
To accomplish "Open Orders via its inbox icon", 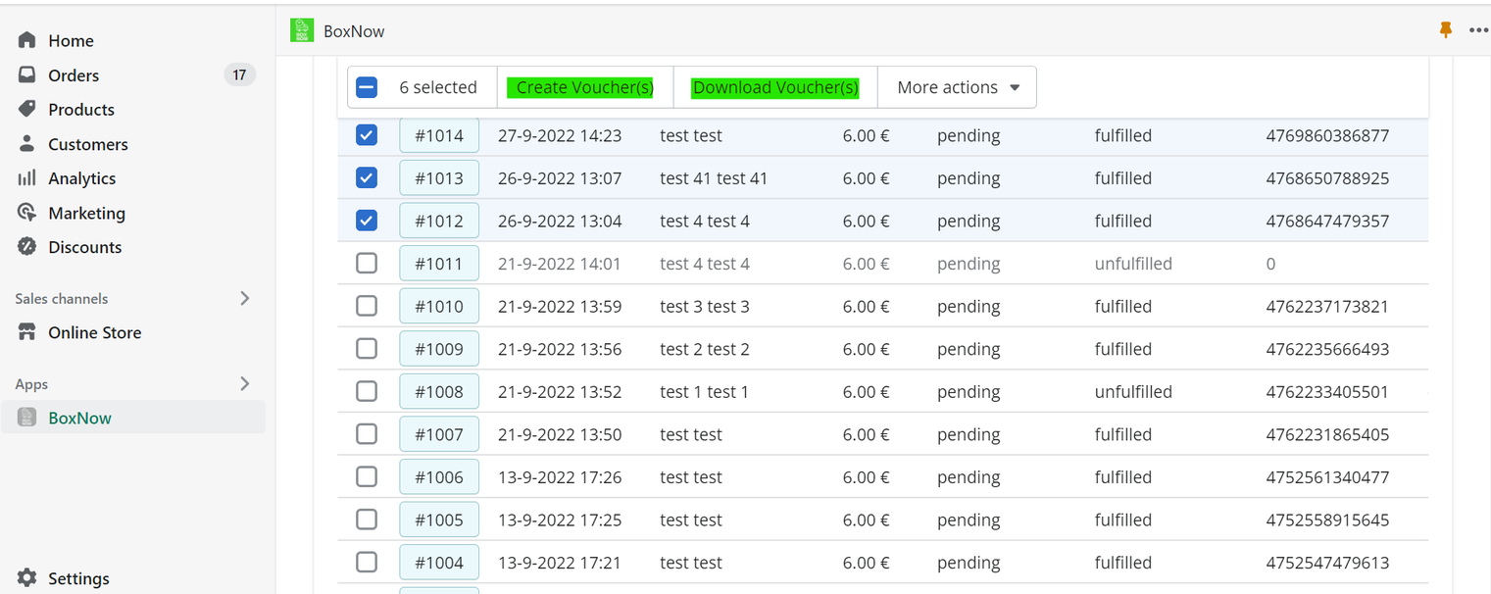I will click(x=27, y=75).
